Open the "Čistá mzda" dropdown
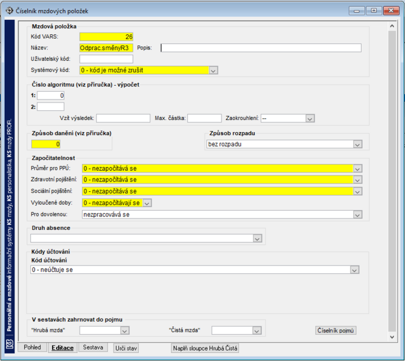 [257, 331]
